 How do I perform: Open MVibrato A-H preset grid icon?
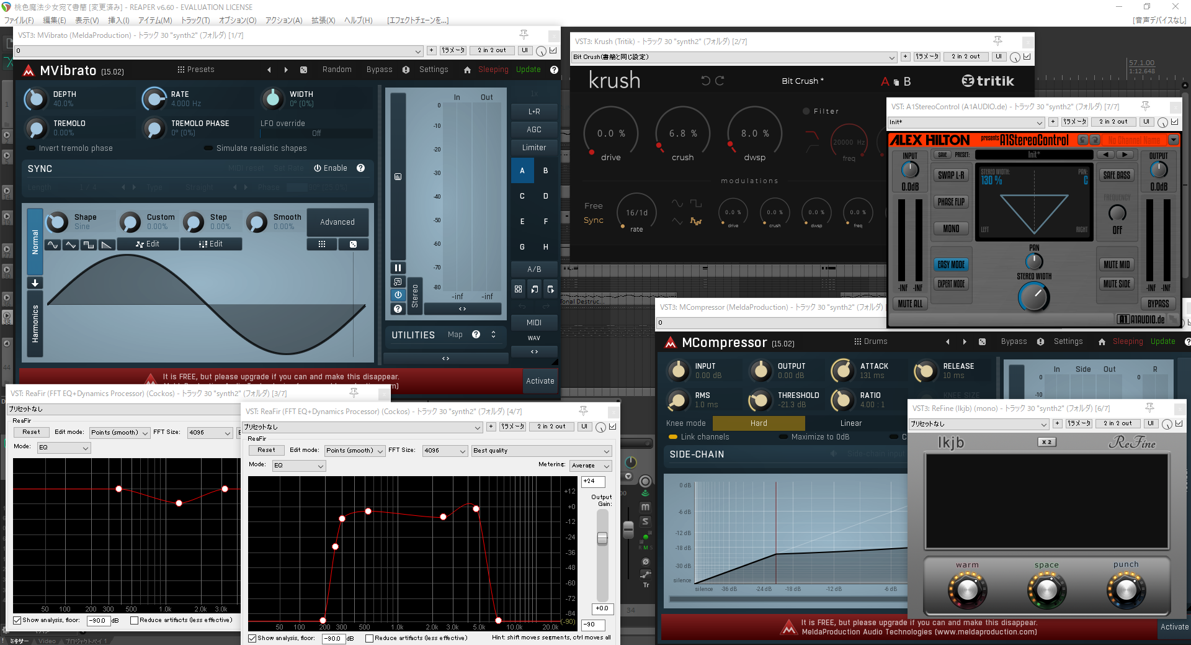click(x=519, y=289)
